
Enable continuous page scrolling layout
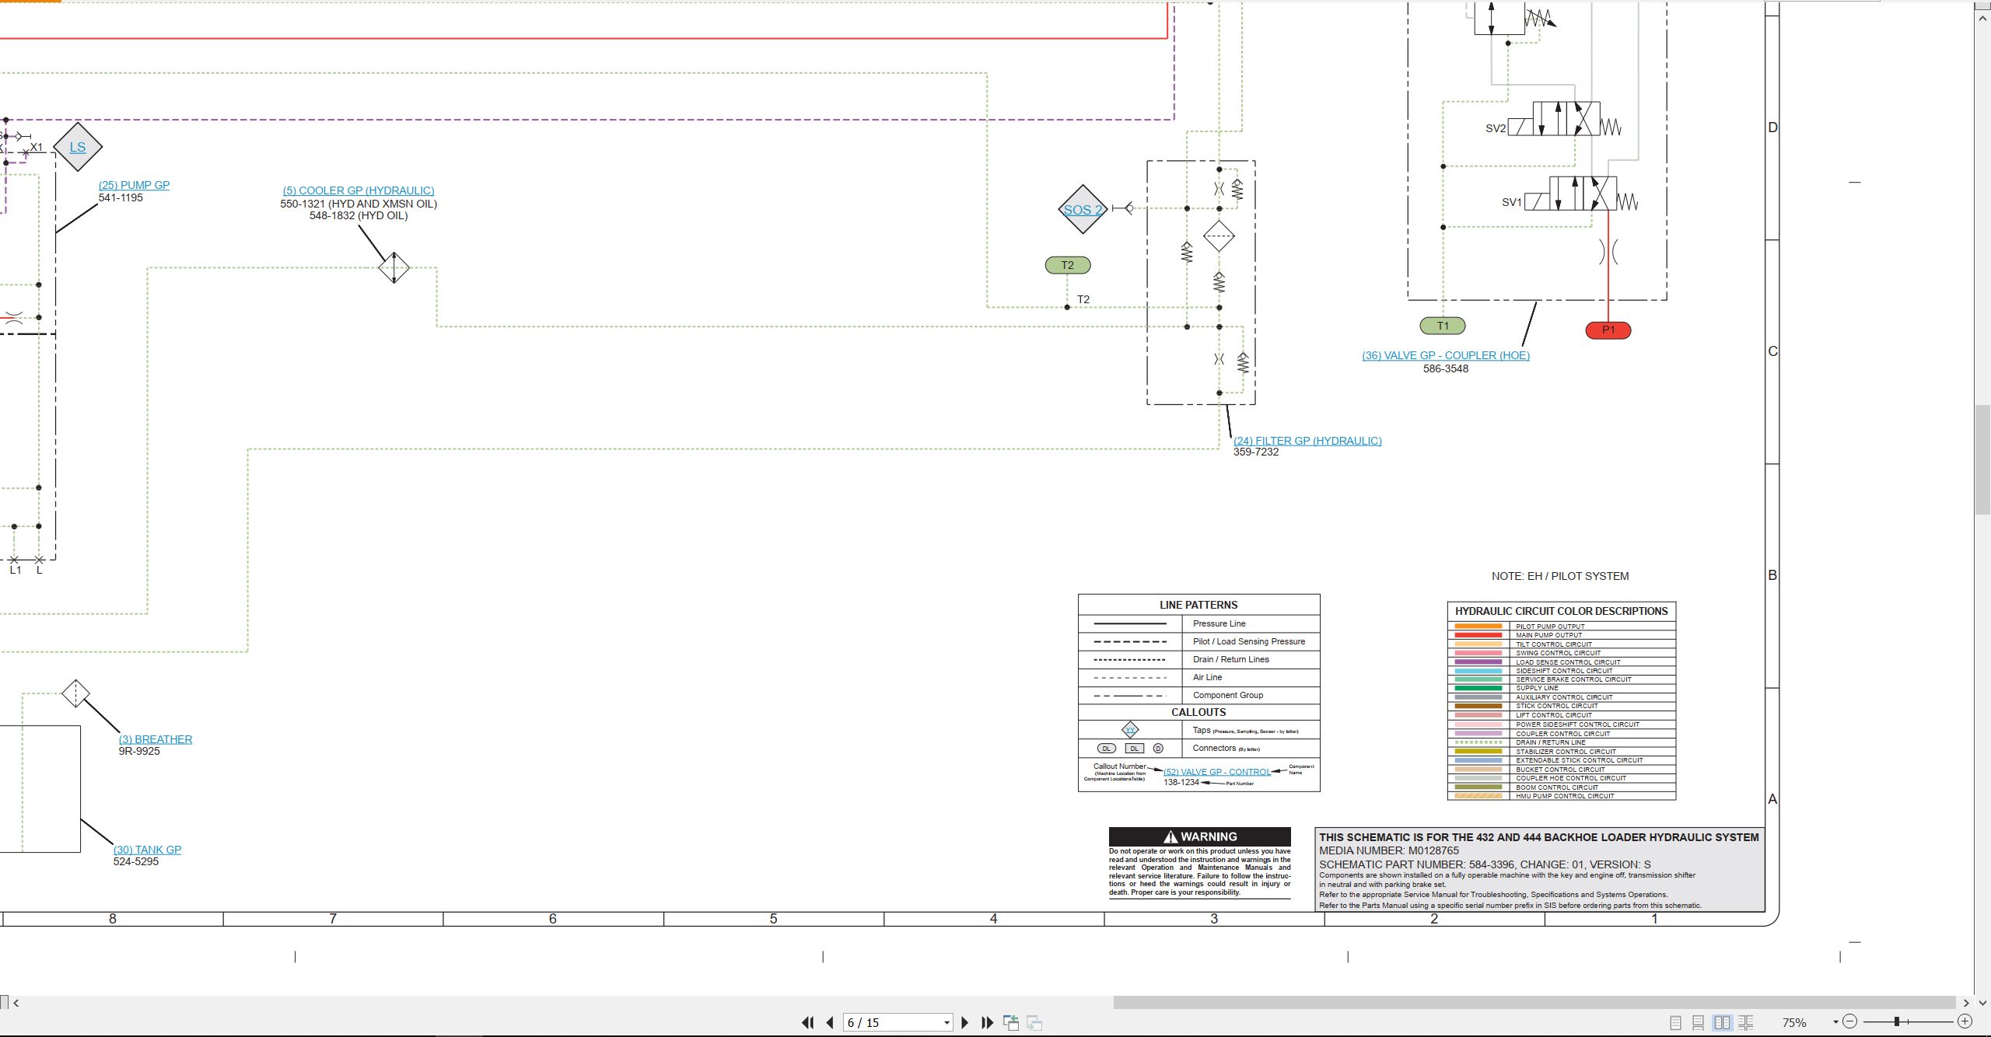click(x=1699, y=1022)
